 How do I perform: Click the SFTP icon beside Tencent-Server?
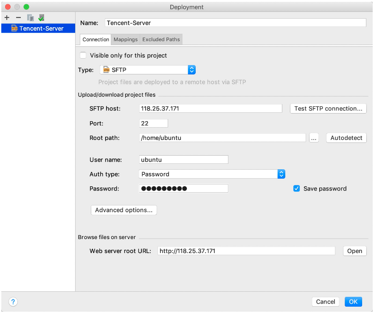coord(14,28)
